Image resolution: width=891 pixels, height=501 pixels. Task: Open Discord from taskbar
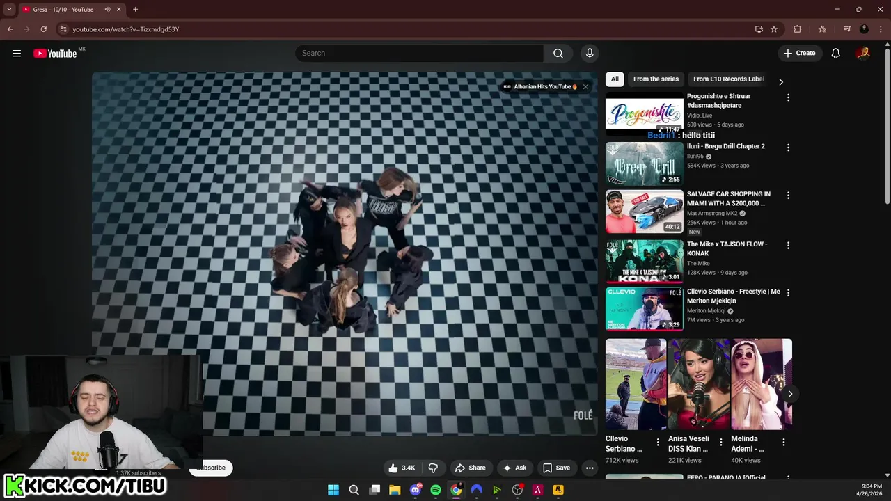pyautogui.click(x=416, y=490)
